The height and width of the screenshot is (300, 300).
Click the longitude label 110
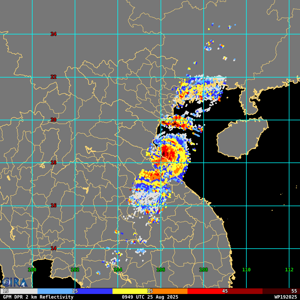pyautogui.click(x=246, y=270)
